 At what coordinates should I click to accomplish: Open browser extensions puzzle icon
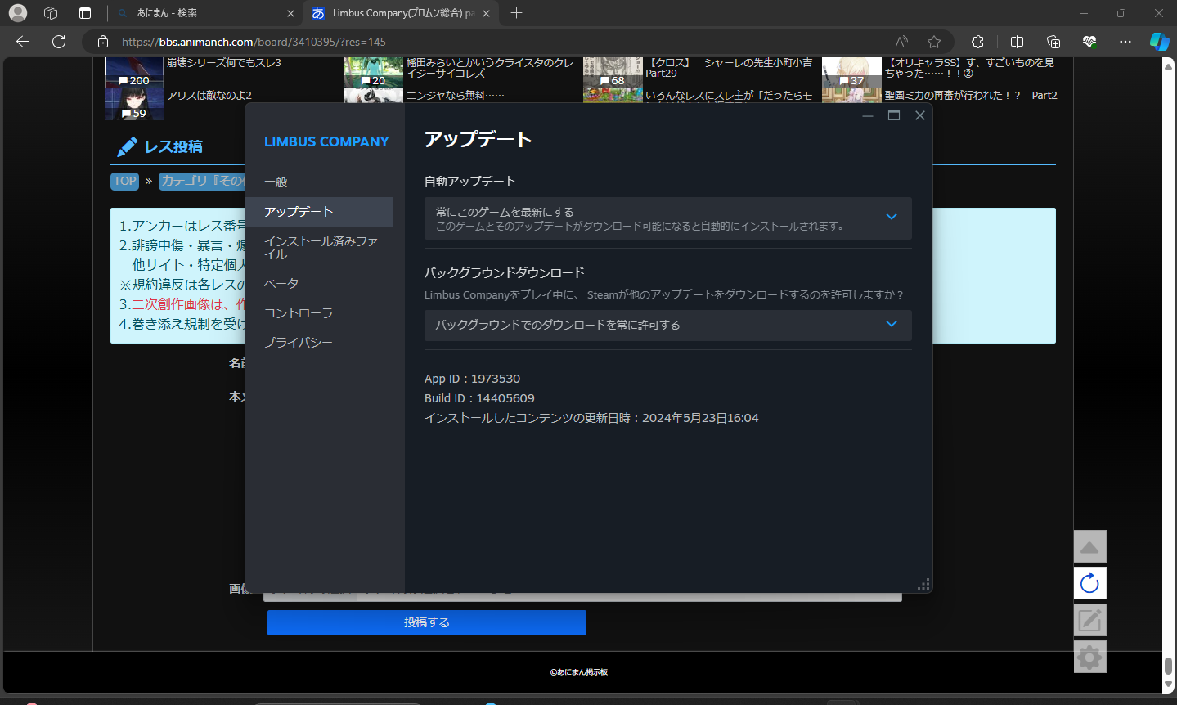click(977, 42)
